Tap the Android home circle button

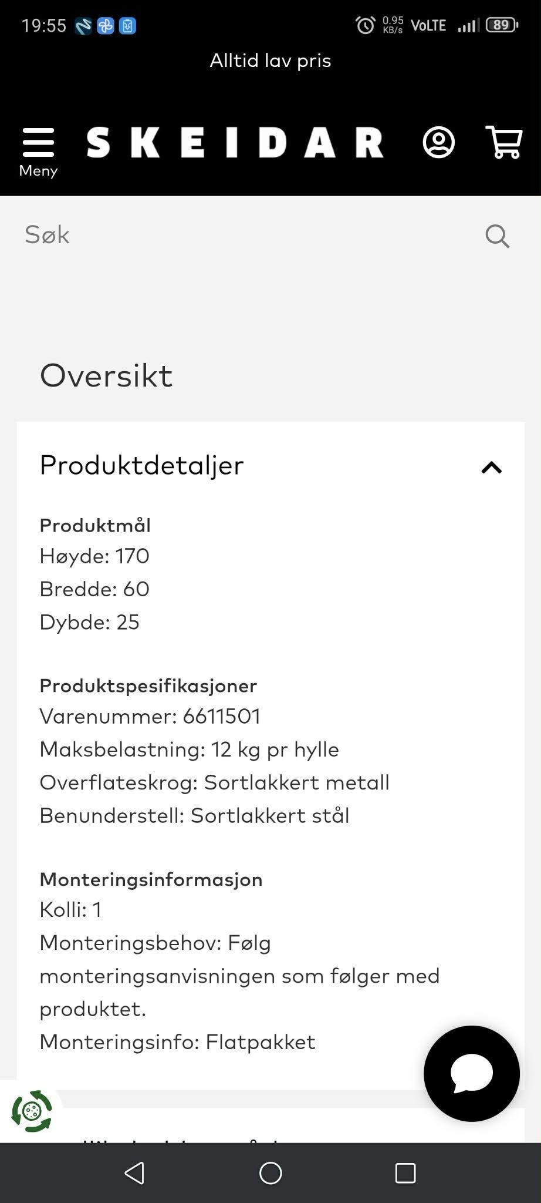coord(270,1173)
